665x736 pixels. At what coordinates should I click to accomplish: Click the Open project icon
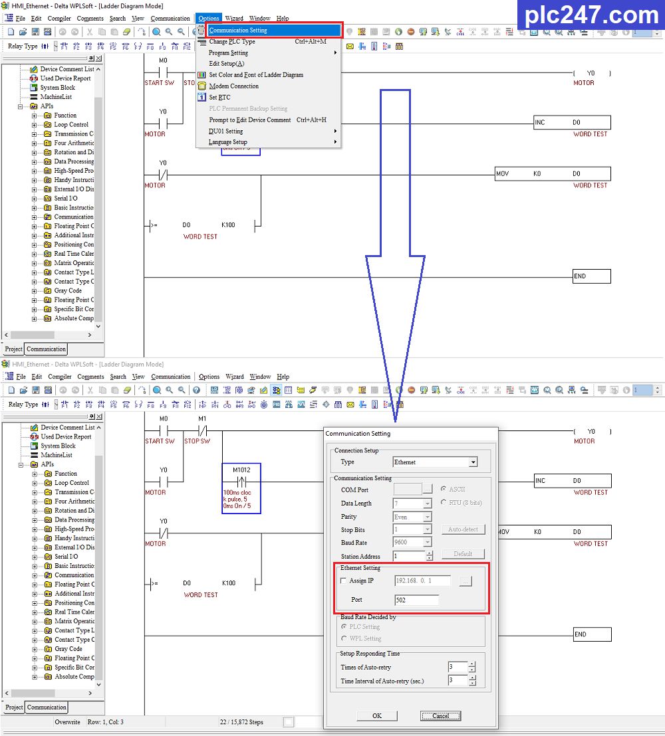(x=23, y=31)
